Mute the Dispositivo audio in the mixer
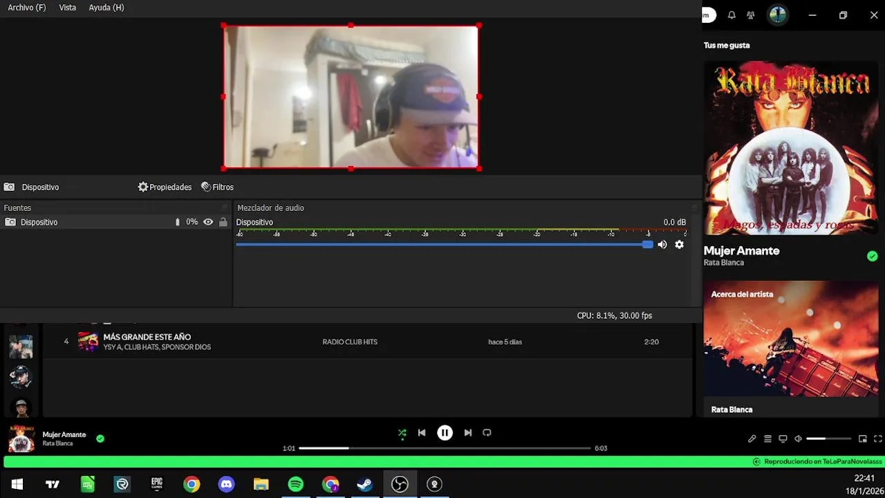The width and height of the screenshot is (885, 498). (662, 244)
